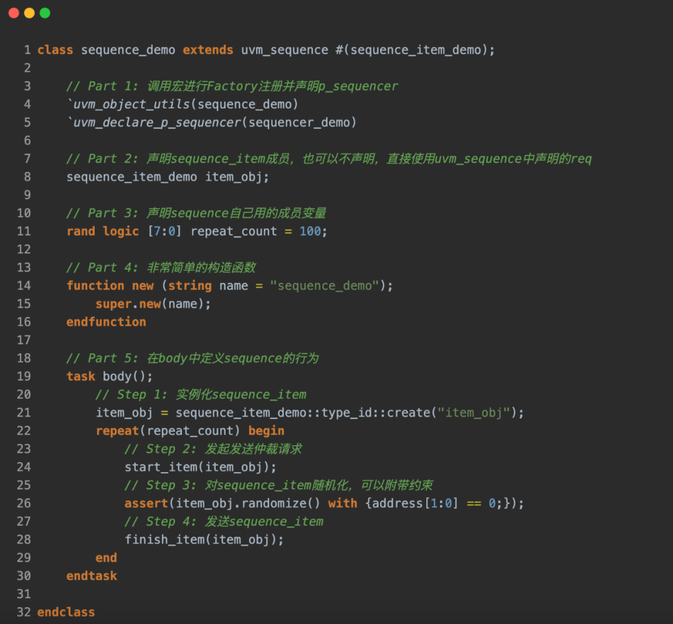Click the yellow minimize window dot
The image size is (673, 624).
(x=29, y=13)
